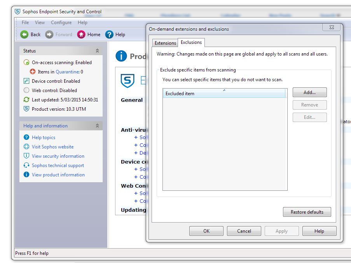351x263 pixels.
Task: Collapse the Status panel
Action: point(98,51)
